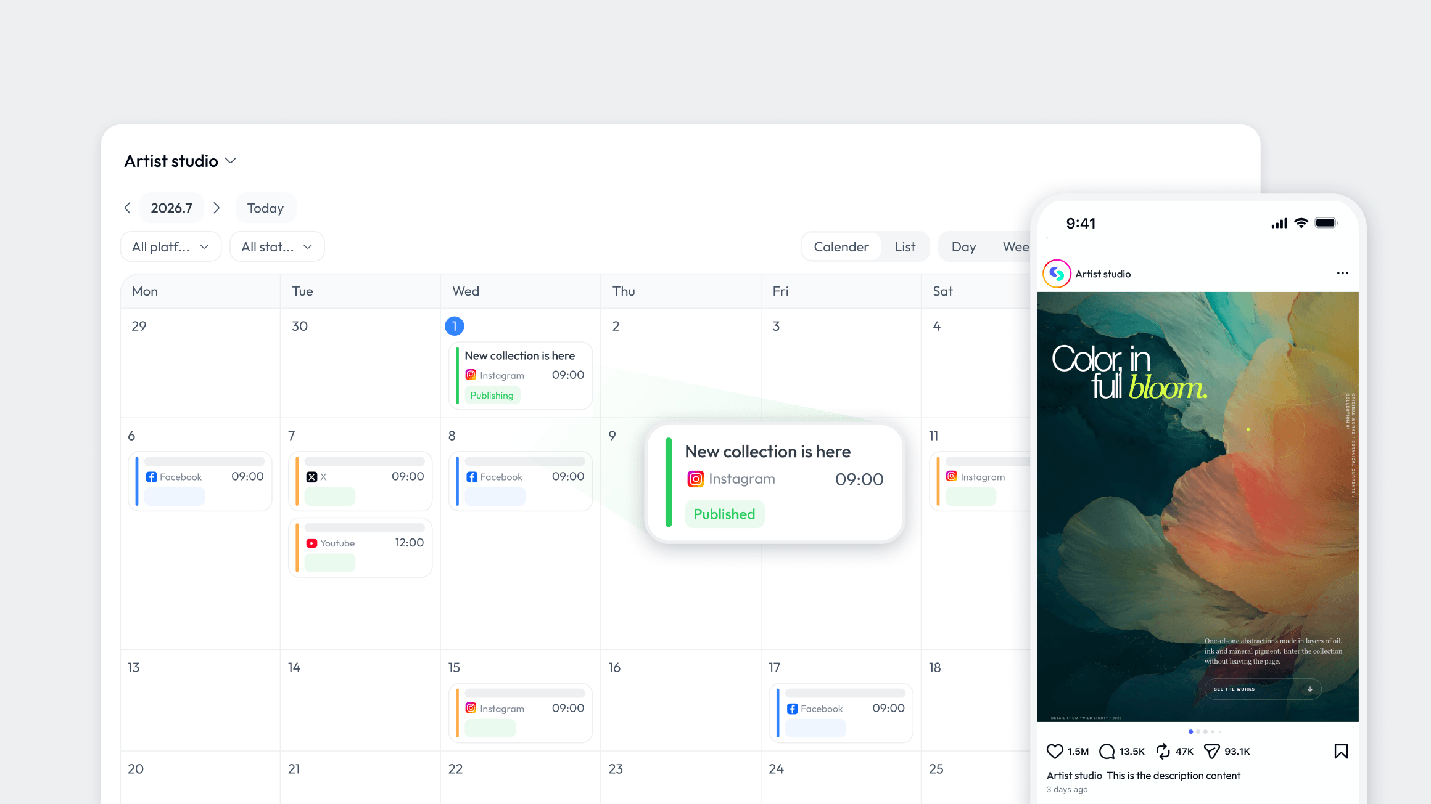The width and height of the screenshot is (1431, 804).
Task: Go to previous month arrow
Action: [x=128, y=208]
